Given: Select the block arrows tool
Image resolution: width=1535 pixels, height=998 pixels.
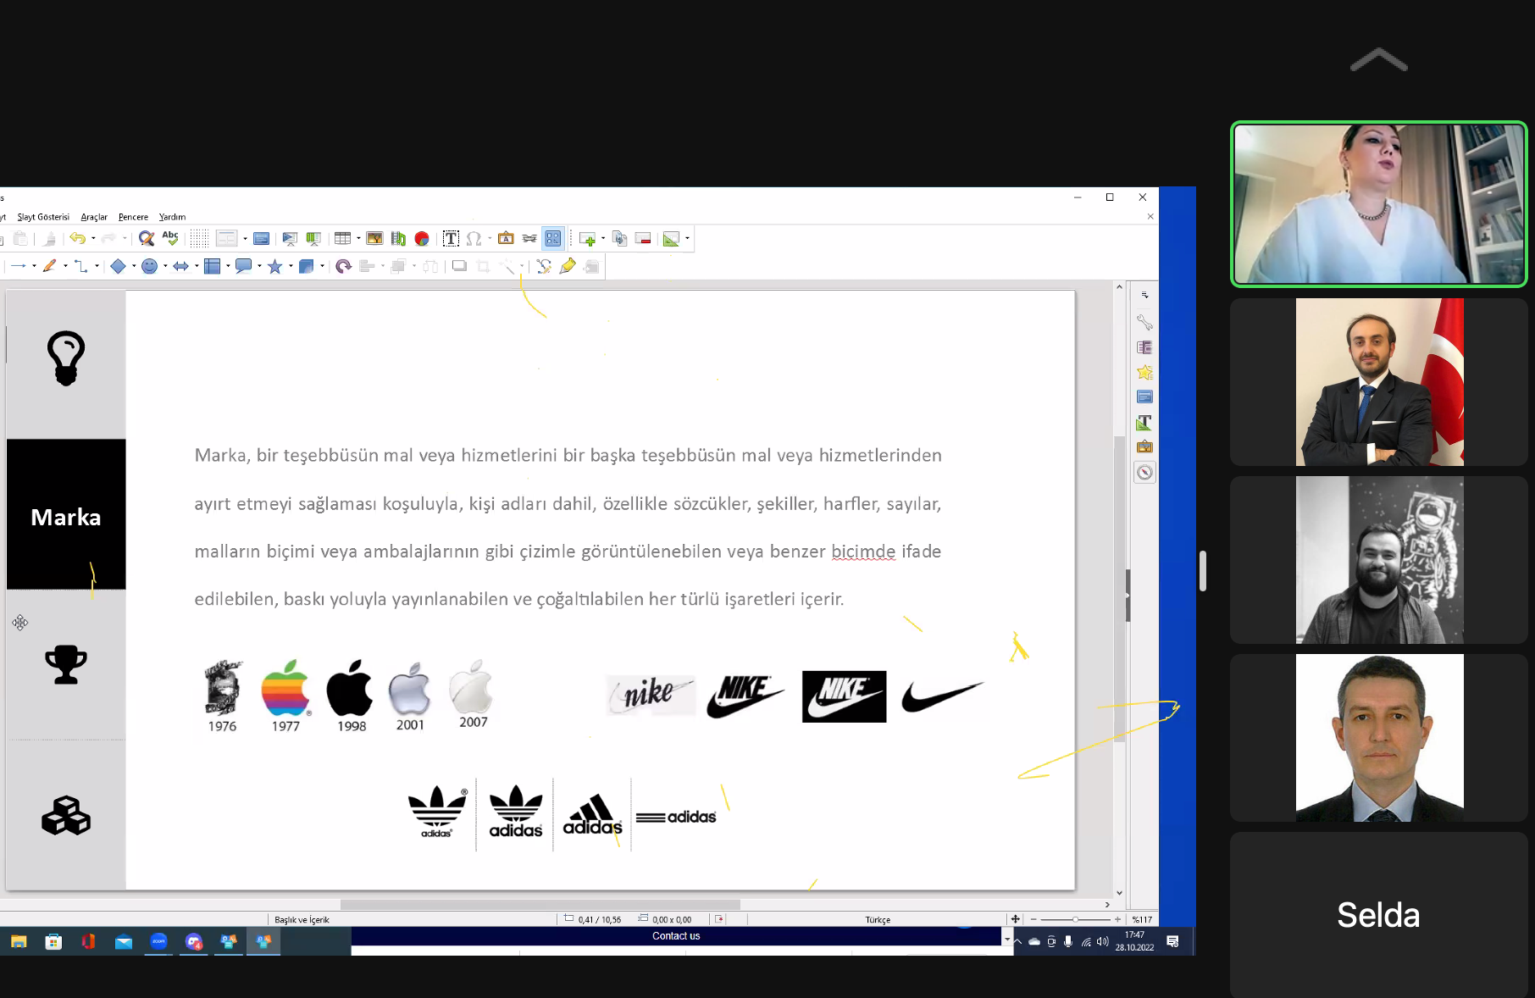Looking at the screenshot, I should 180,266.
